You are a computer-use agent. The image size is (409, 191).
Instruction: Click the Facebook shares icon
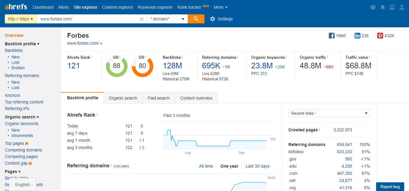click(x=332, y=36)
